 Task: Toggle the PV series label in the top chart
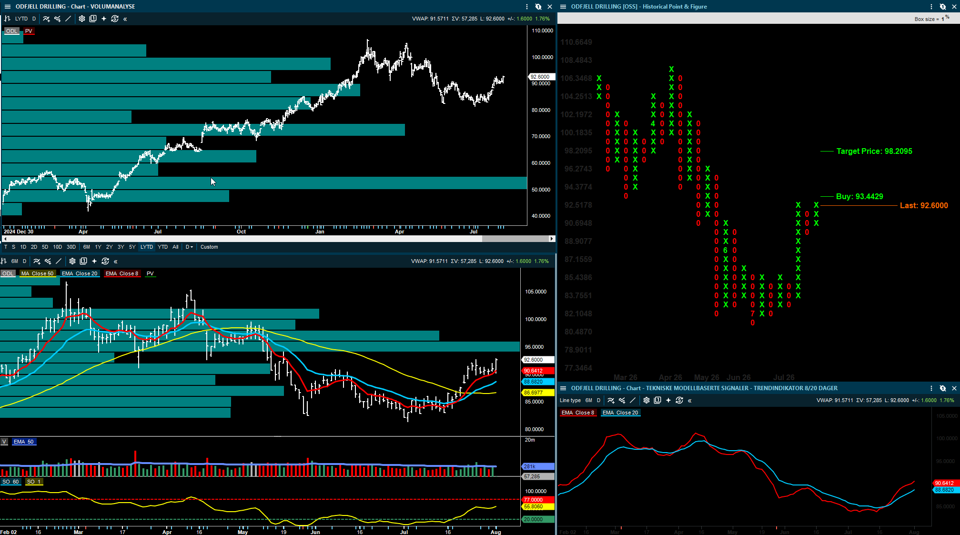pos(29,31)
